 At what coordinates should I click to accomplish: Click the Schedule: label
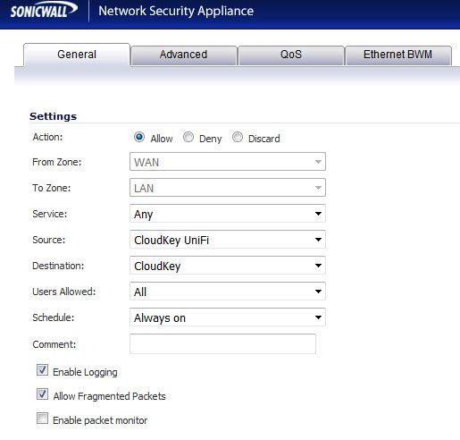coord(54,317)
